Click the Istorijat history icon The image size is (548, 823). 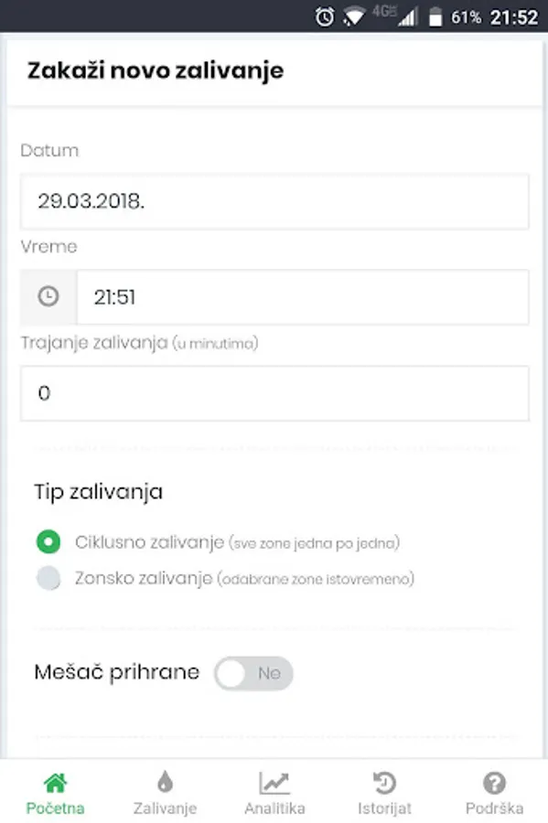383,783
